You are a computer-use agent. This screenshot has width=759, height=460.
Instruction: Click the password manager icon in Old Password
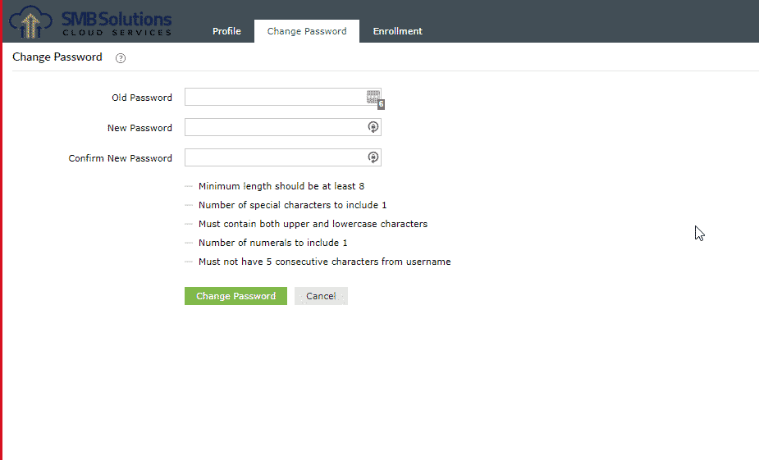click(x=373, y=96)
